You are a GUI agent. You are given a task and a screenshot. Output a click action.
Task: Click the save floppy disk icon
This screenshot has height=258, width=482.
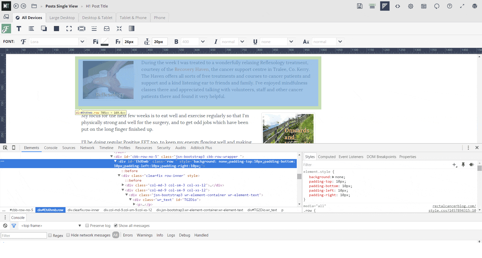click(359, 6)
